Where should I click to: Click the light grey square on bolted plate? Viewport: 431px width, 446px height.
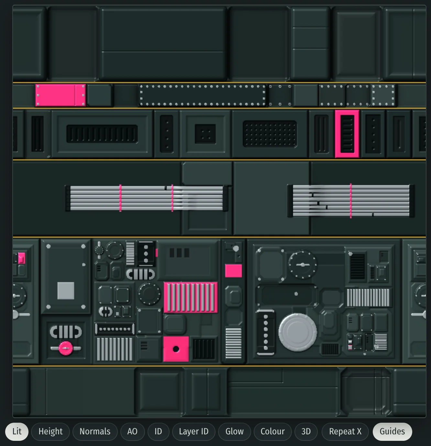click(x=66, y=291)
